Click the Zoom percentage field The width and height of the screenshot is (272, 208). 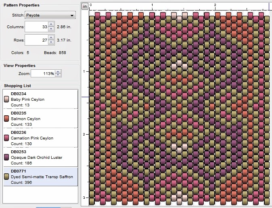click(x=43, y=73)
